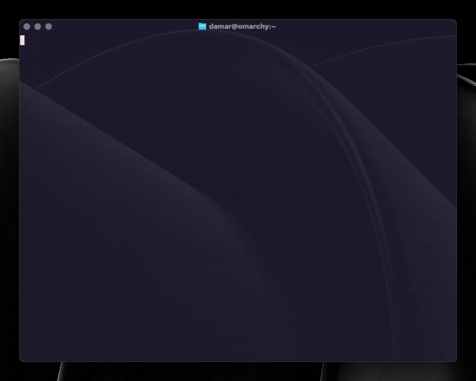Click the bottom edge of the terminal window
This screenshot has width=476, height=381.
pyautogui.click(x=238, y=361)
